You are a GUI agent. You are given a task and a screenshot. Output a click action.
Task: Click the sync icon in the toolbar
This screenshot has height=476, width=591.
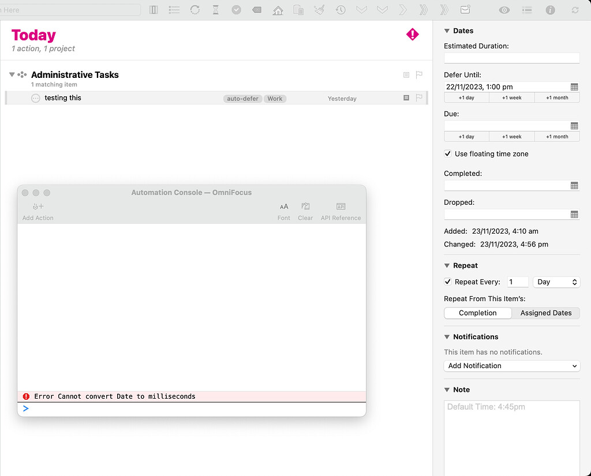tap(575, 10)
